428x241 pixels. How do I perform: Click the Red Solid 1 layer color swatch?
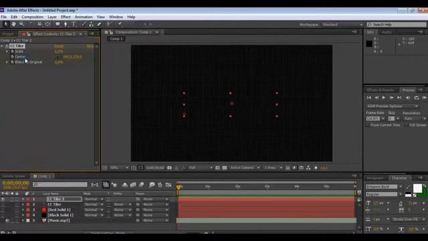coord(44,210)
